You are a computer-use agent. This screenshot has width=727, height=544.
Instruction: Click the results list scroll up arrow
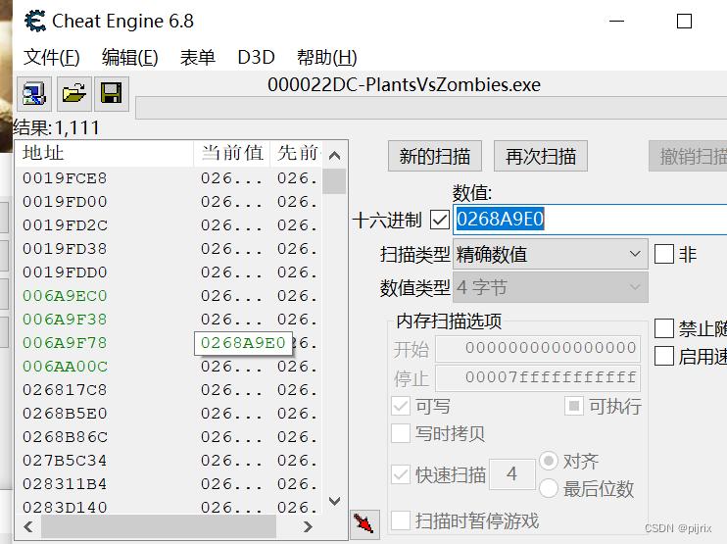(x=334, y=156)
